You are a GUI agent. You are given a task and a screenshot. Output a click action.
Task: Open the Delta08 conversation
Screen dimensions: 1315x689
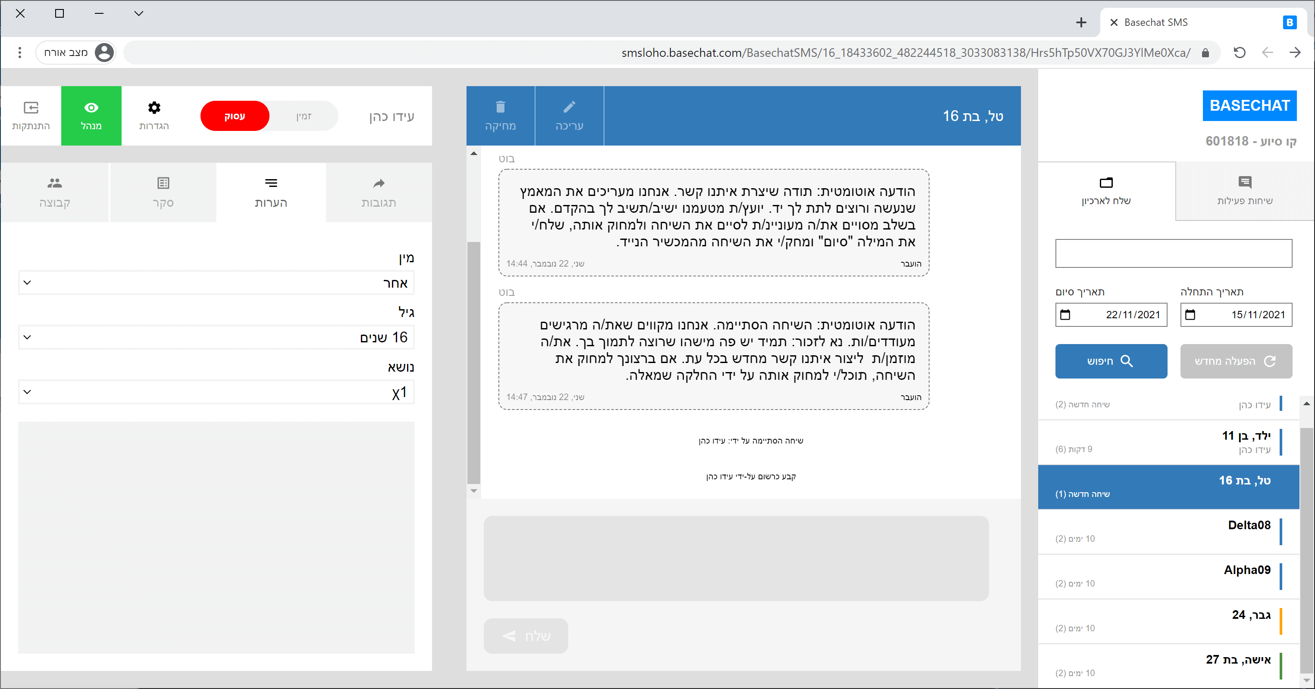1168,531
